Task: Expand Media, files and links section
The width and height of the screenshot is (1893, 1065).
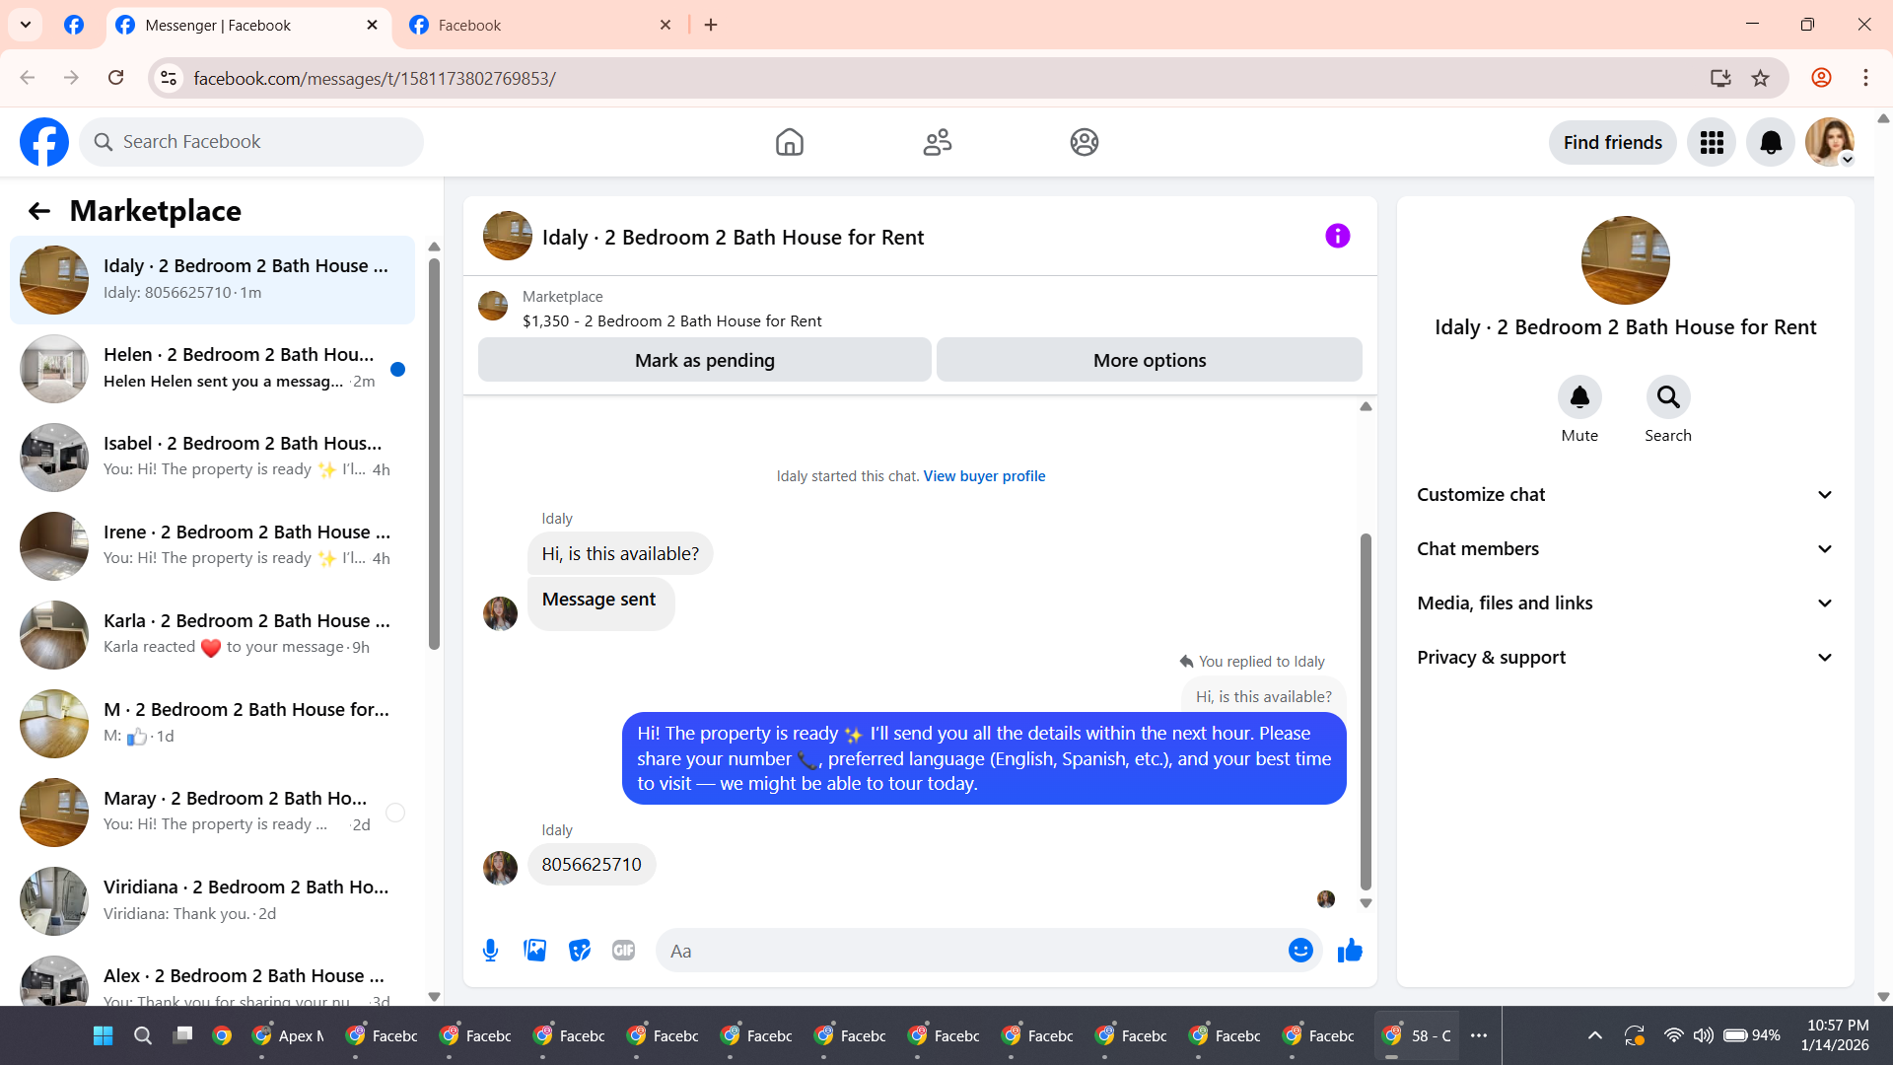Action: pyautogui.click(x=1625, y=603)
